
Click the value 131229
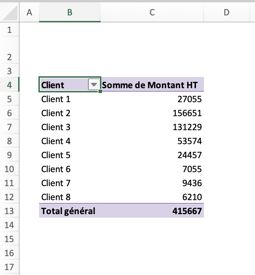pyautogui.click(x=187, y=127)
